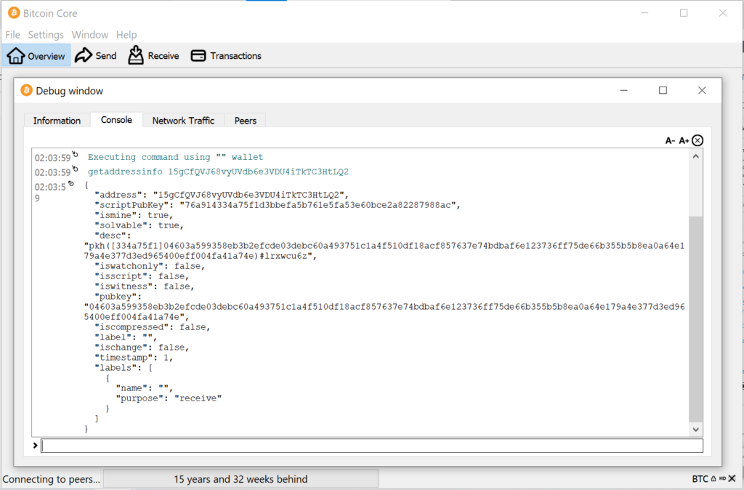Click the network disabled X status icon

732,478
